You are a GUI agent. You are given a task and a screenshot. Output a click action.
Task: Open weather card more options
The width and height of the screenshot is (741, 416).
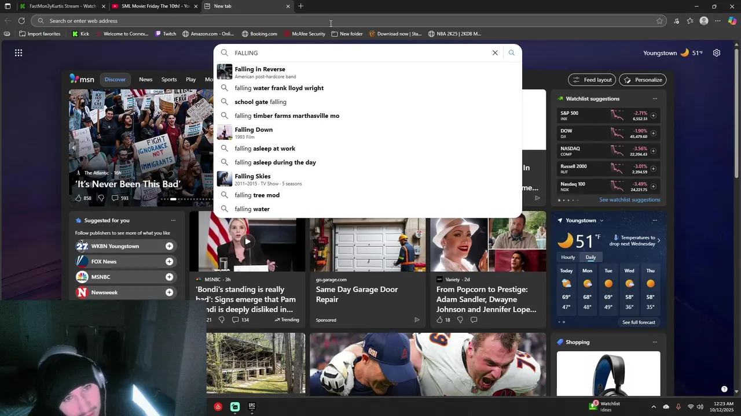tap(655, 220)
